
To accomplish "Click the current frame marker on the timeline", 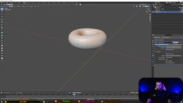I will pos(74,94).
